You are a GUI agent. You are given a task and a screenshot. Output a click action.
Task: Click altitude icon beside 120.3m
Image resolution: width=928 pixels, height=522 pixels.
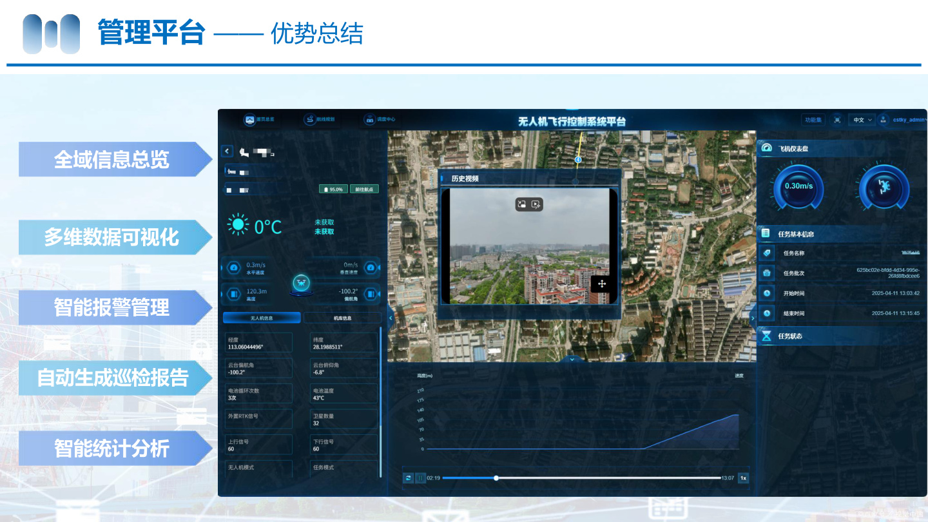point(234,294)
